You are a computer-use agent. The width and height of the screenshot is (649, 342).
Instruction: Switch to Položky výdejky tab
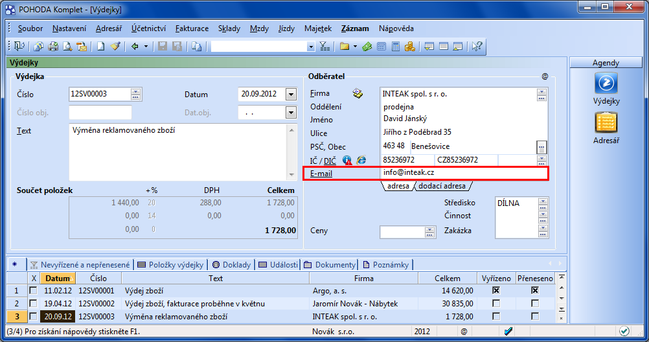(x=170, y=264)
